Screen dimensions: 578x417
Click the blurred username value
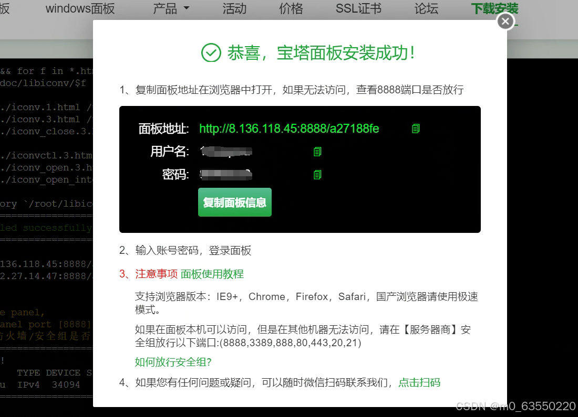click(x=226, y=152)
